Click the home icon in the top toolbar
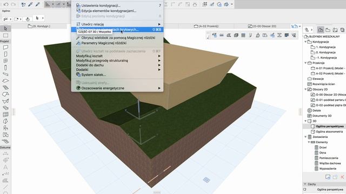The width and height of the screenshot is (346, 194). (195, 4)
